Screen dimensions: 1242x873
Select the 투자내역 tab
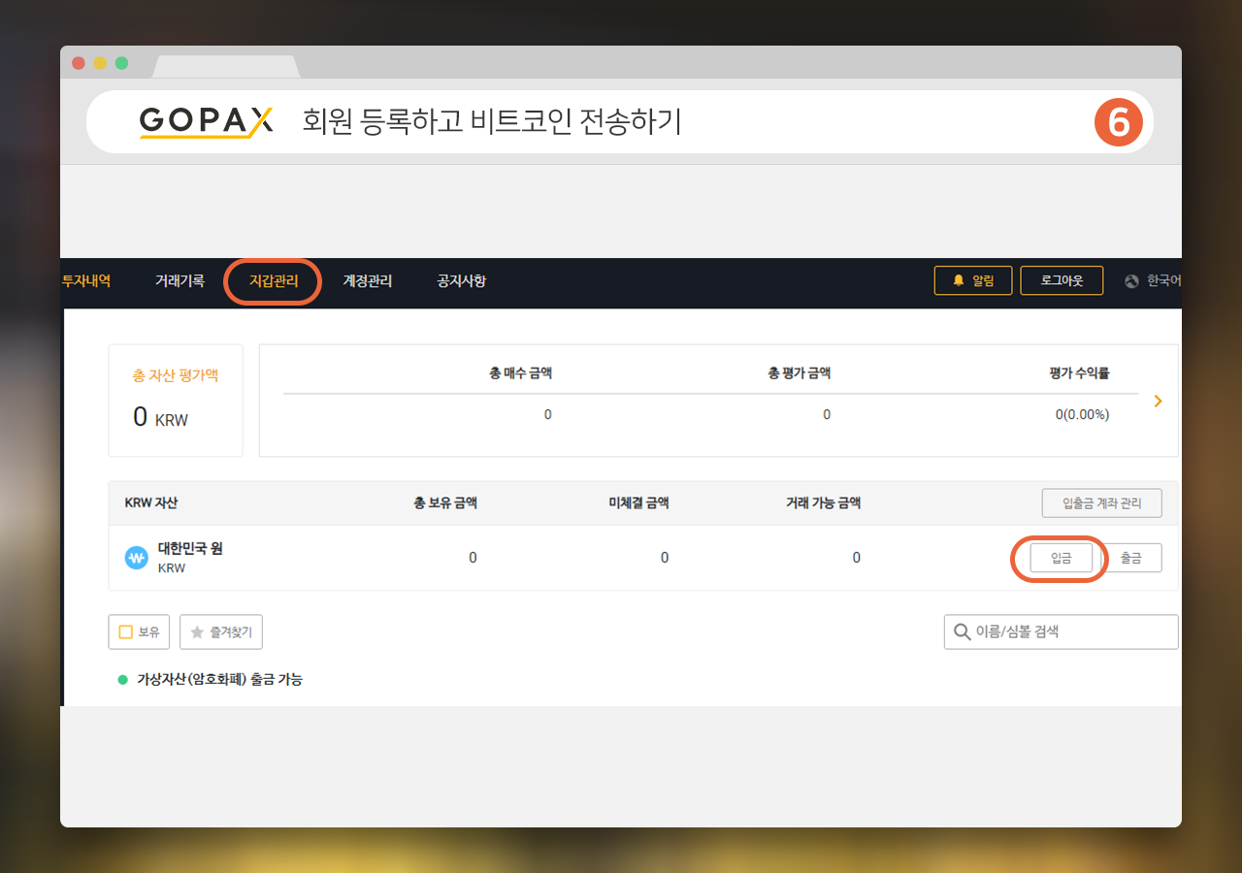click(x=86, y=281)
